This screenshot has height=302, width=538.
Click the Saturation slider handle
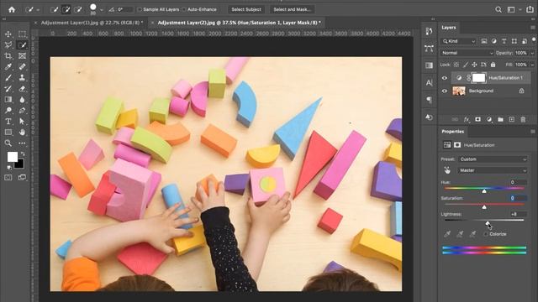[484, 207]
